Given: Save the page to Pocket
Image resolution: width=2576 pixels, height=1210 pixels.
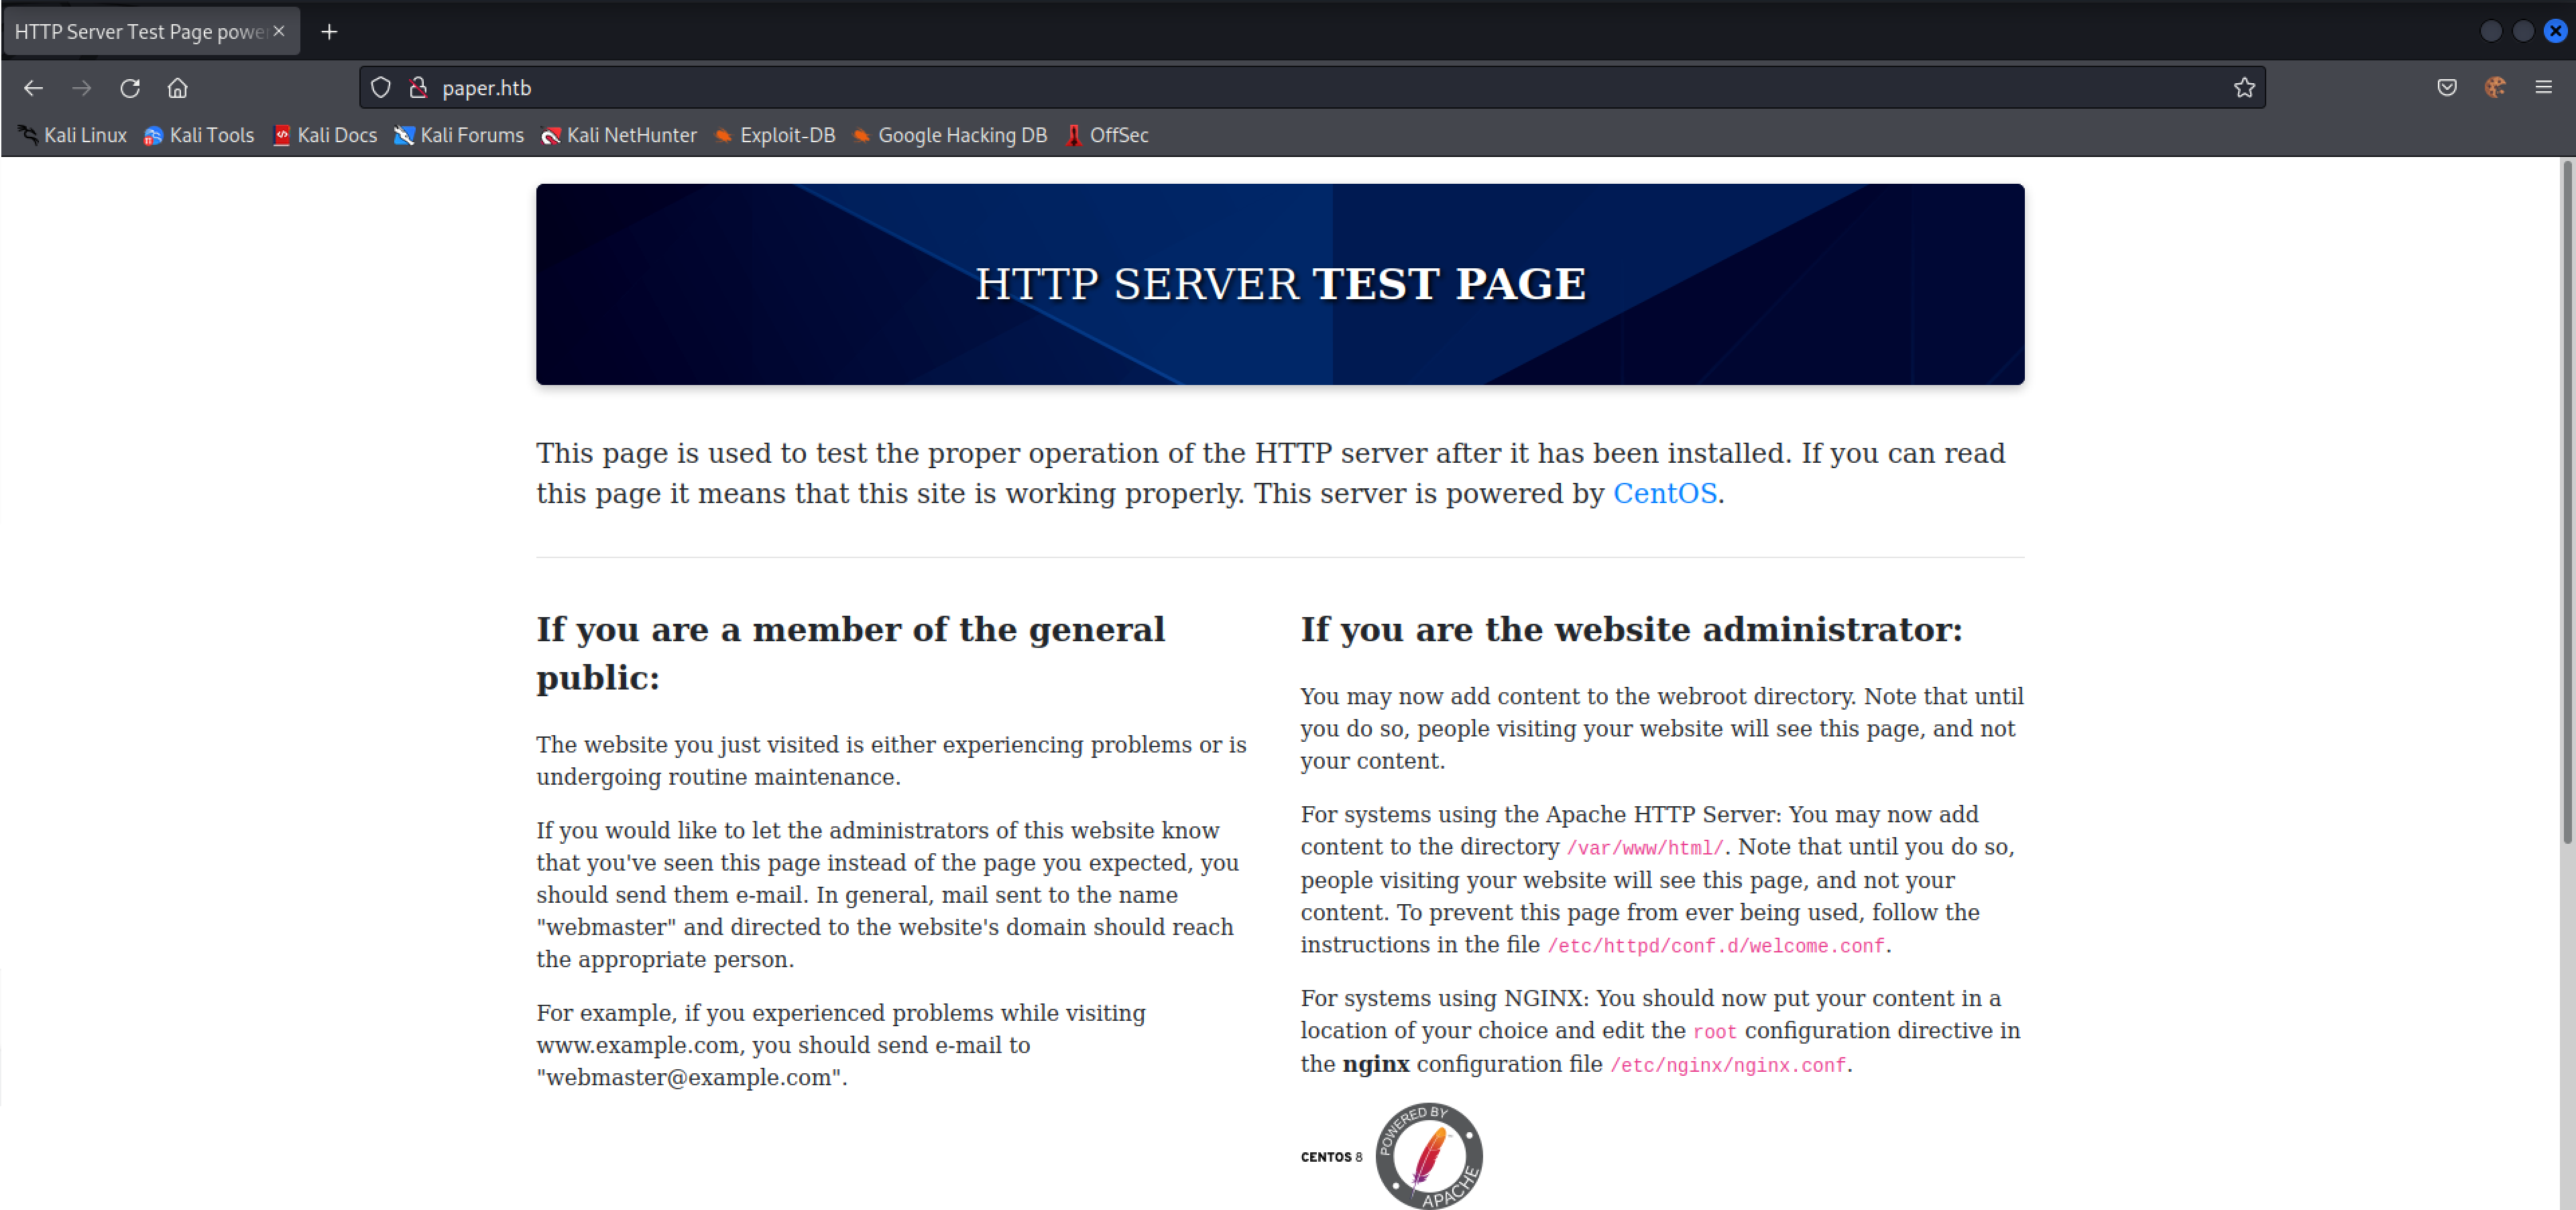Looking at the screenshot, I should click(2447, 88).
